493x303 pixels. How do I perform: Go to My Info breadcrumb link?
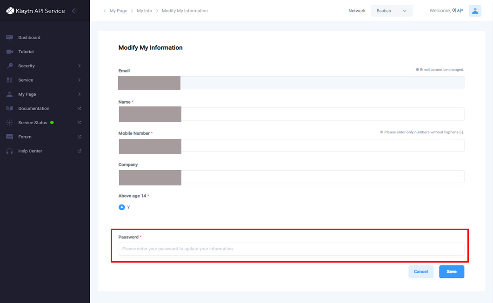144,11
